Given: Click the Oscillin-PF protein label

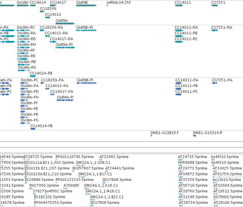Looking at the screenshot, I should tap(29, 103).
